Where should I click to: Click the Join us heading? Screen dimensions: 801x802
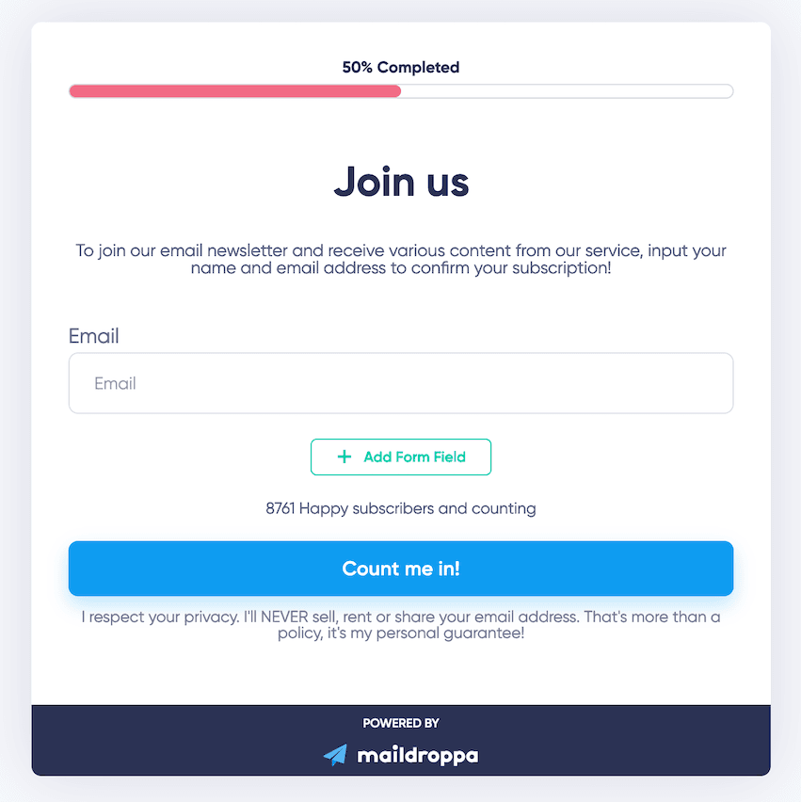(x=401, y=182)
